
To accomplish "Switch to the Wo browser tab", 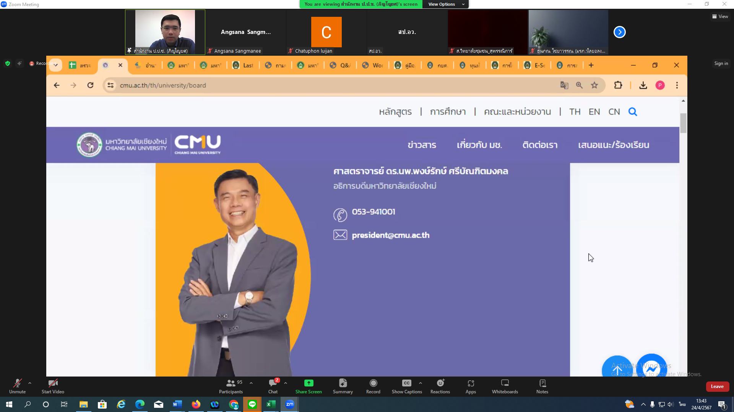I will [x=373, y=65].
